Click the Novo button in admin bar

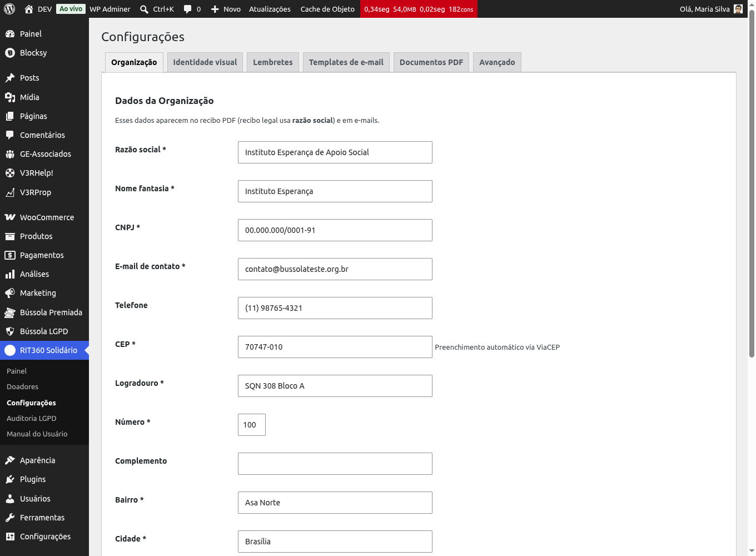coord(226,9)
